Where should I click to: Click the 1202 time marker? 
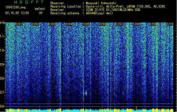click(x=35, y=24)
